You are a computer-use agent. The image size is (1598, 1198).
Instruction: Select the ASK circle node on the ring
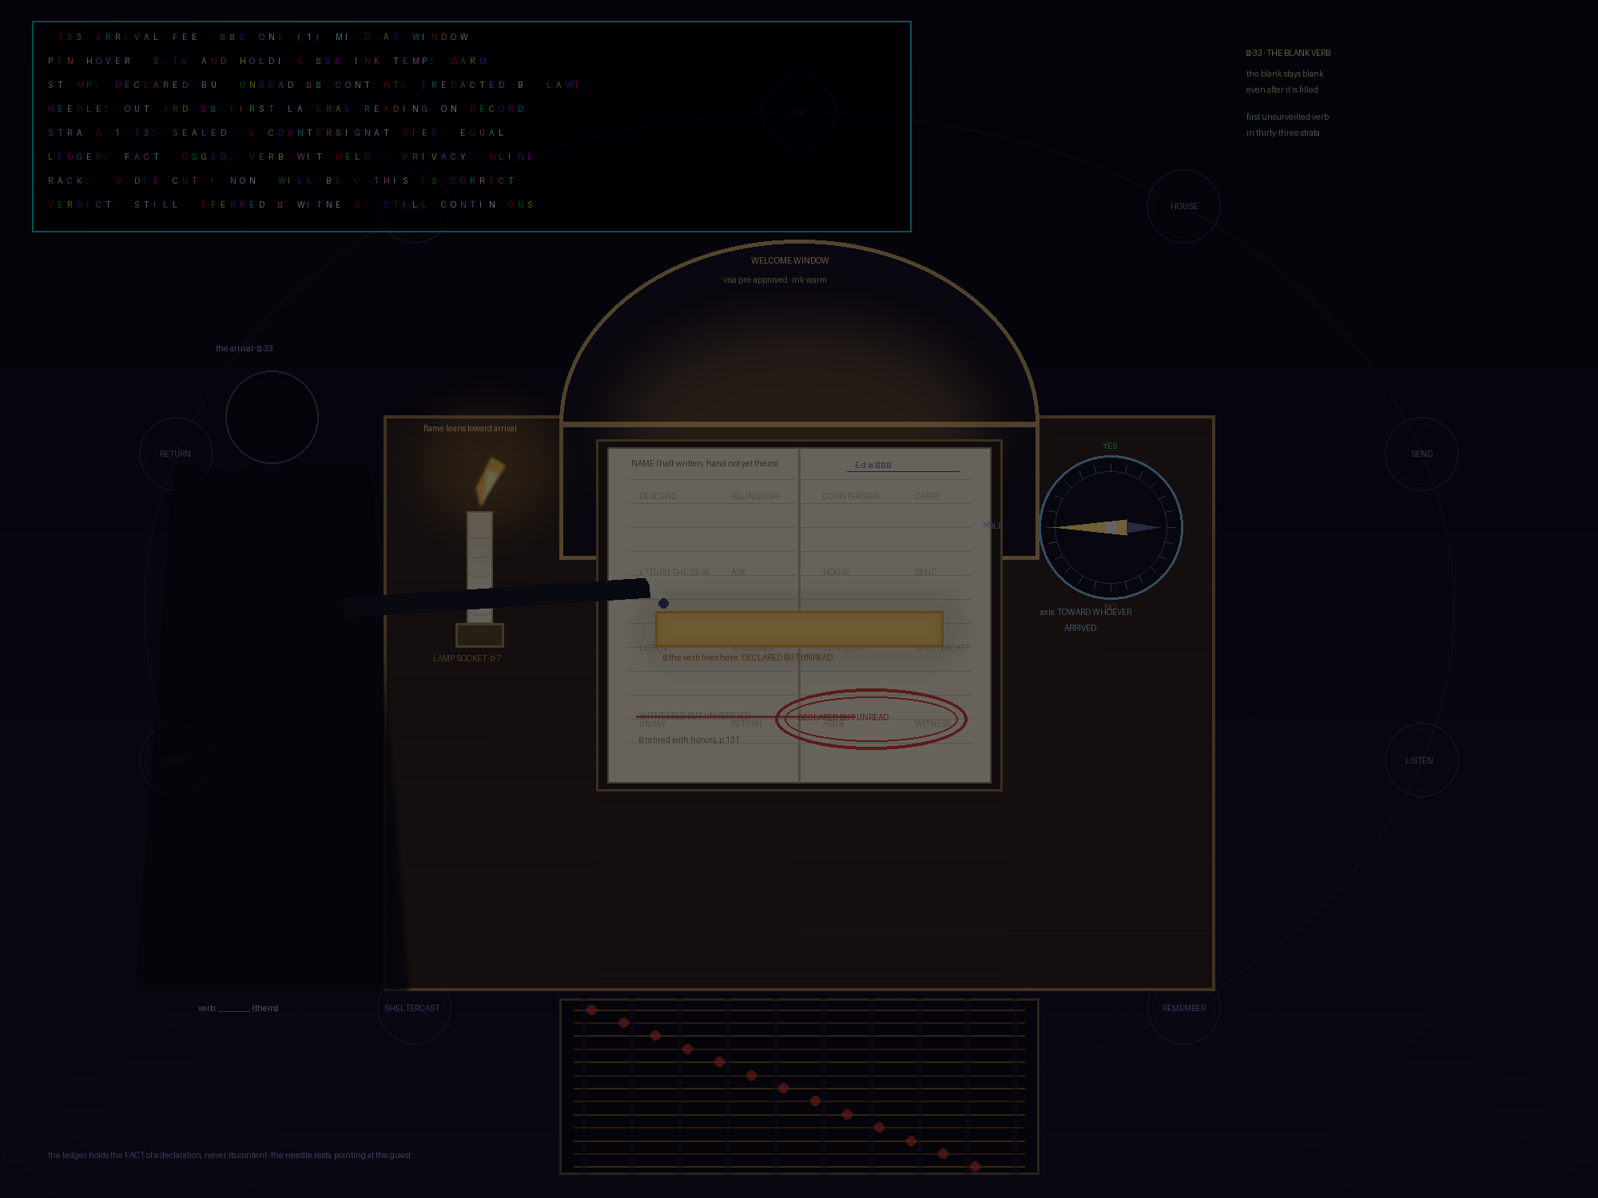tap(799, 112)
